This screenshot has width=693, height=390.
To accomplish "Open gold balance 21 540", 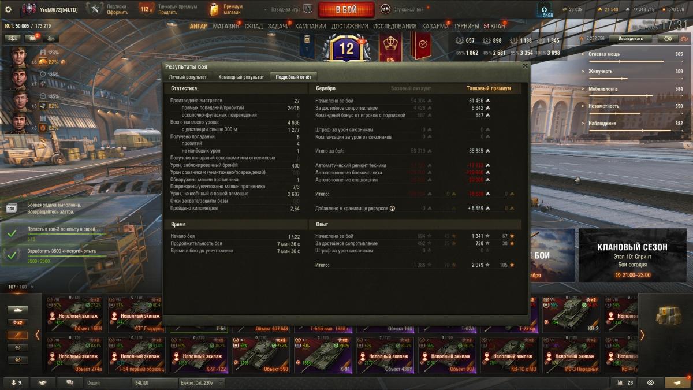I will [608, 9].
